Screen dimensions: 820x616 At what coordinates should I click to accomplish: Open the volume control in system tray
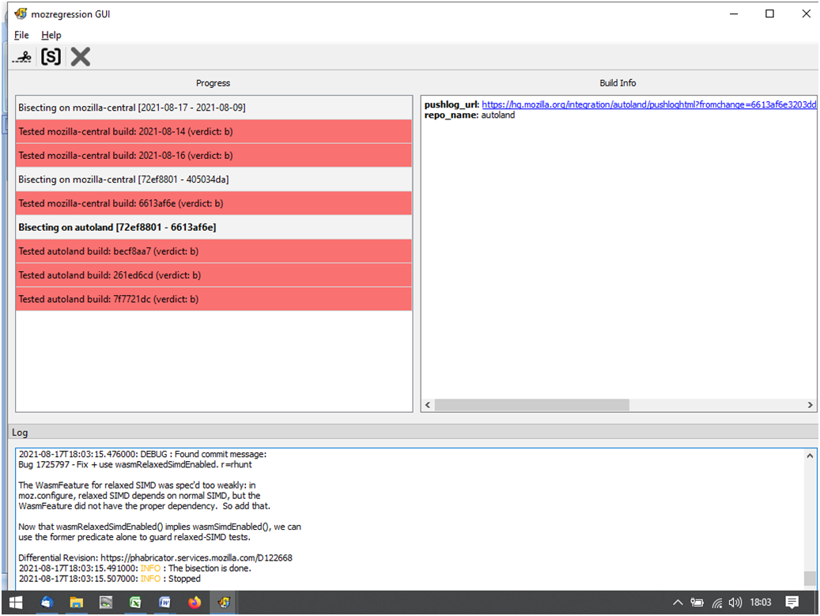coord(735,603)
